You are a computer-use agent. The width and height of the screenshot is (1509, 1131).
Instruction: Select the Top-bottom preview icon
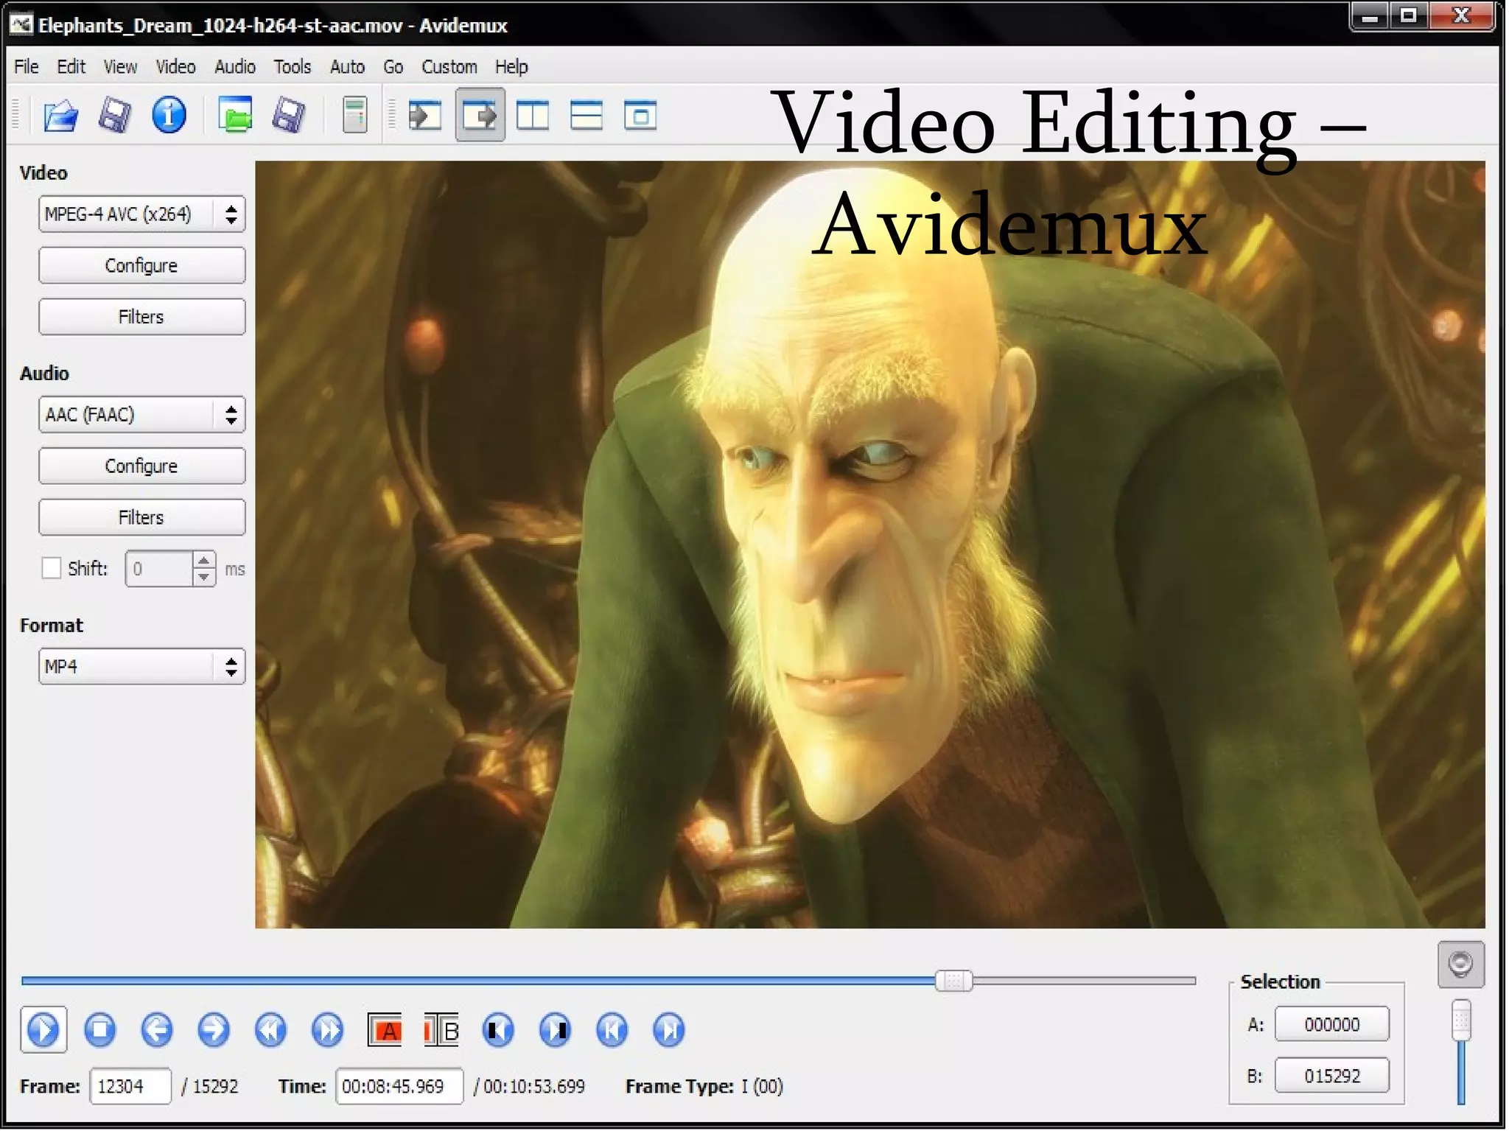tap(587, 116)
